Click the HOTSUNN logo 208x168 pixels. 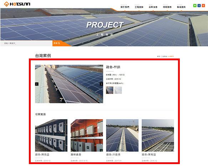click(17, 4)
